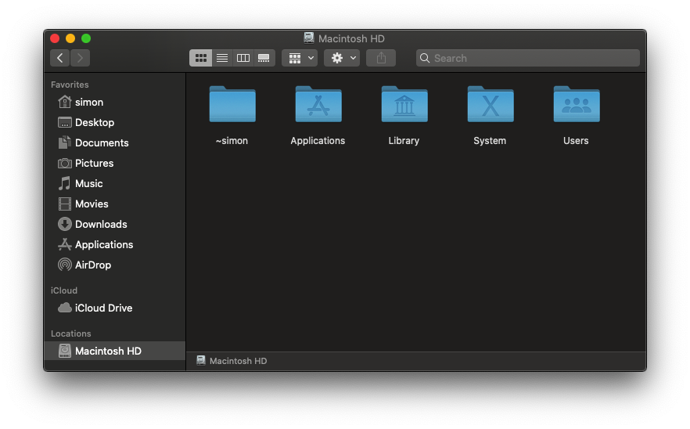
Task: Click the iCloud section header
Action: pyautogui.click(x=64, y=290)
